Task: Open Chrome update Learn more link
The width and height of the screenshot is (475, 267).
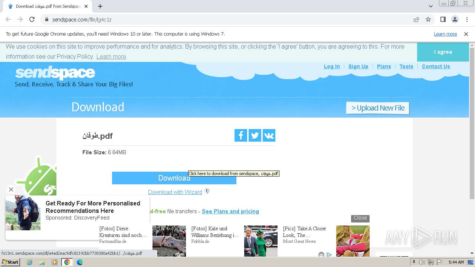Action: pos(445,34)
